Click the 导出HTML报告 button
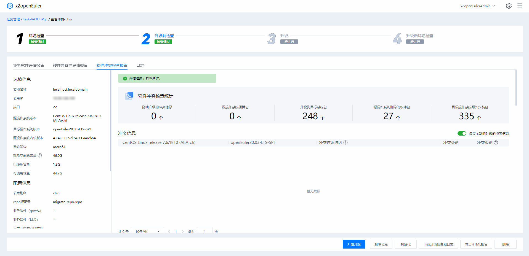529x256 pixels. pyautogui.click(x=476, y=244)
